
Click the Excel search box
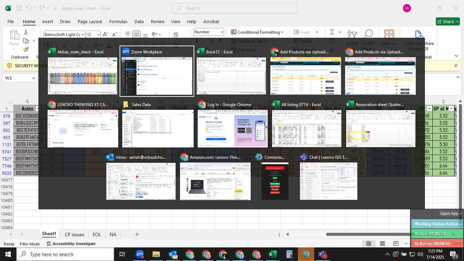pyautogui.click(x=235, y=8)
